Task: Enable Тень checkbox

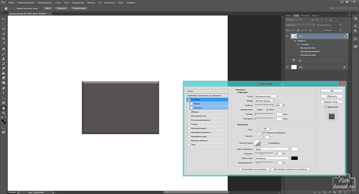Action: point(189,145)
